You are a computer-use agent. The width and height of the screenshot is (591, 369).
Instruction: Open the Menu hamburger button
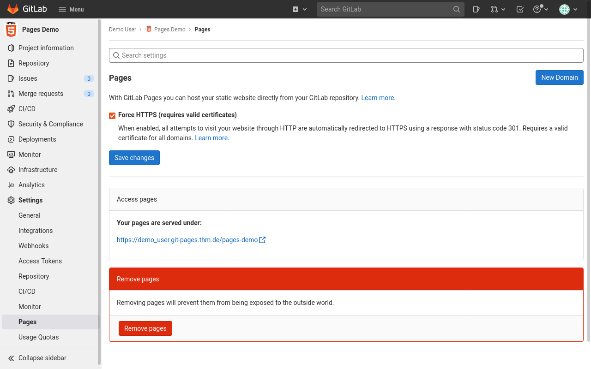pyautogui.click(x=71, y=9)
